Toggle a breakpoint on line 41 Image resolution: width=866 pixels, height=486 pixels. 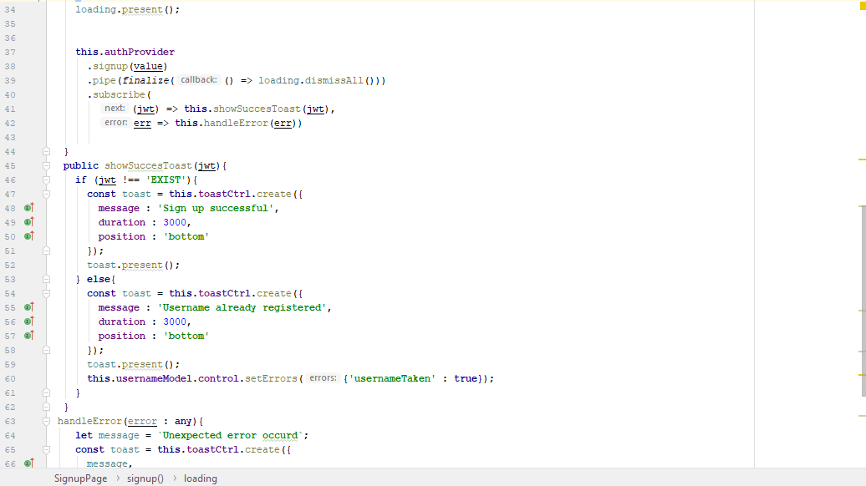pos(35,109)
